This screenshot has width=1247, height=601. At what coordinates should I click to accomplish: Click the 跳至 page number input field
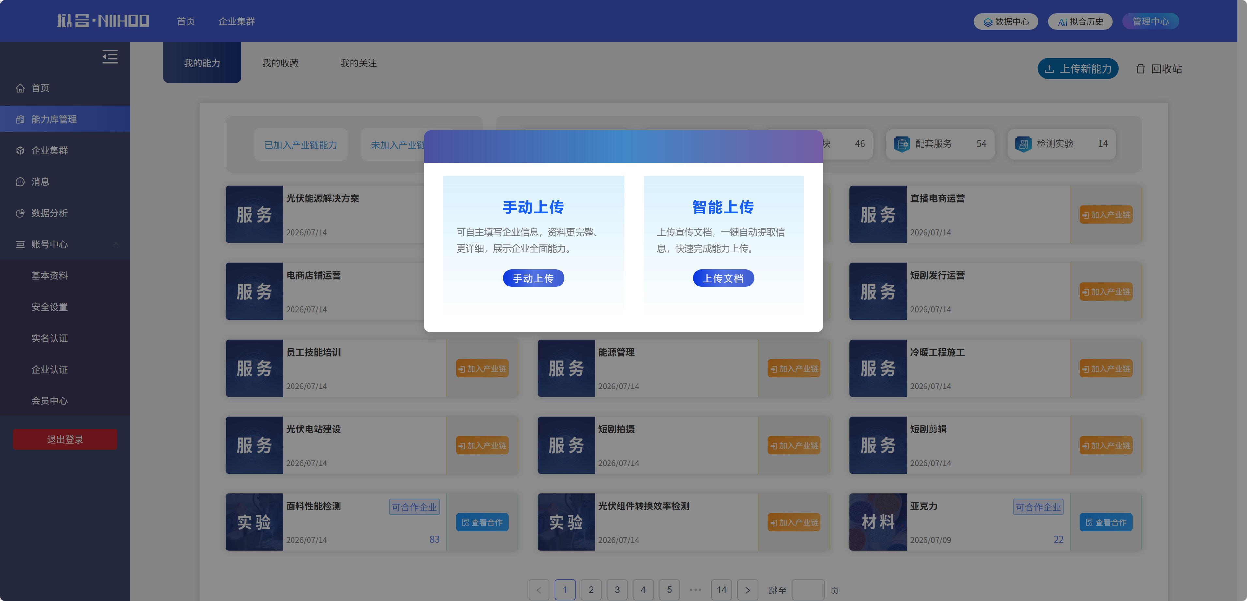[808, 590]
